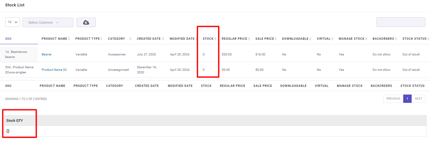Screen dimensions: 430x141
Task: Click the Next pagination button
Action: click(418, 99)
